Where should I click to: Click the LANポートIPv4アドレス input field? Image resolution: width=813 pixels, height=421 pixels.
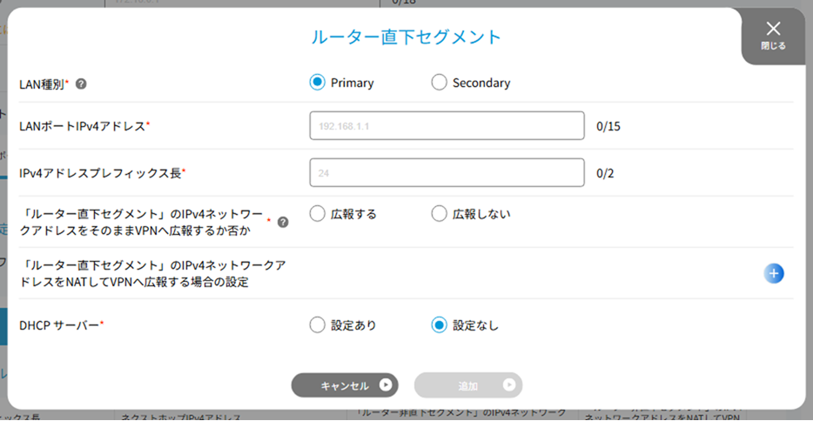click(447, 125)
